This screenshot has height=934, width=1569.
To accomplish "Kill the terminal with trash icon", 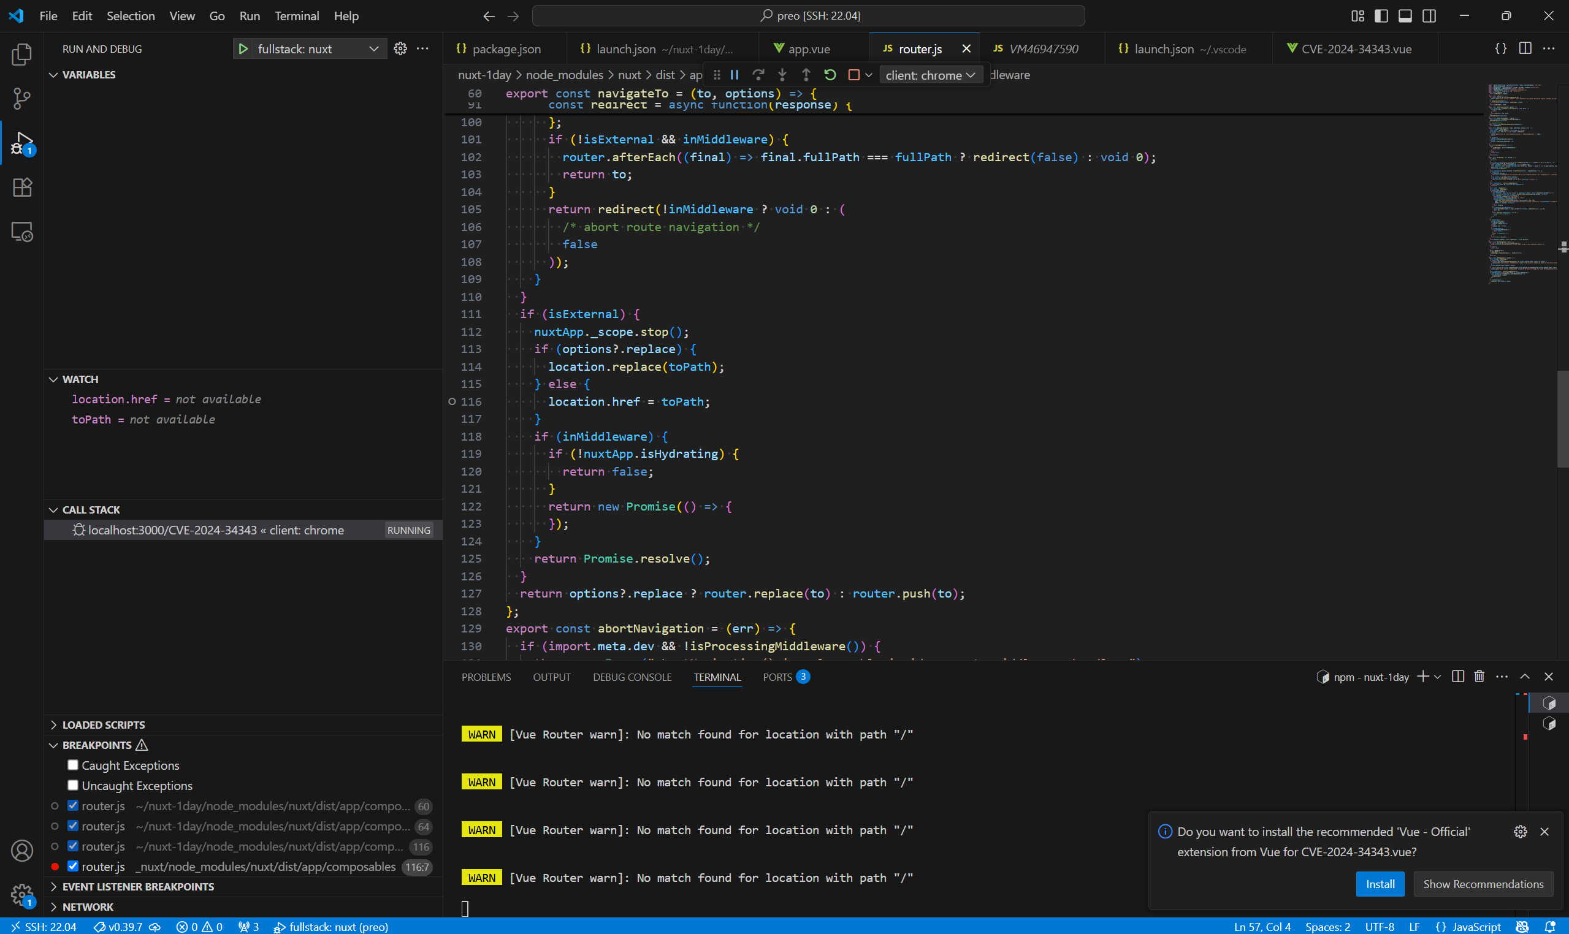I will pos(1479,677).
